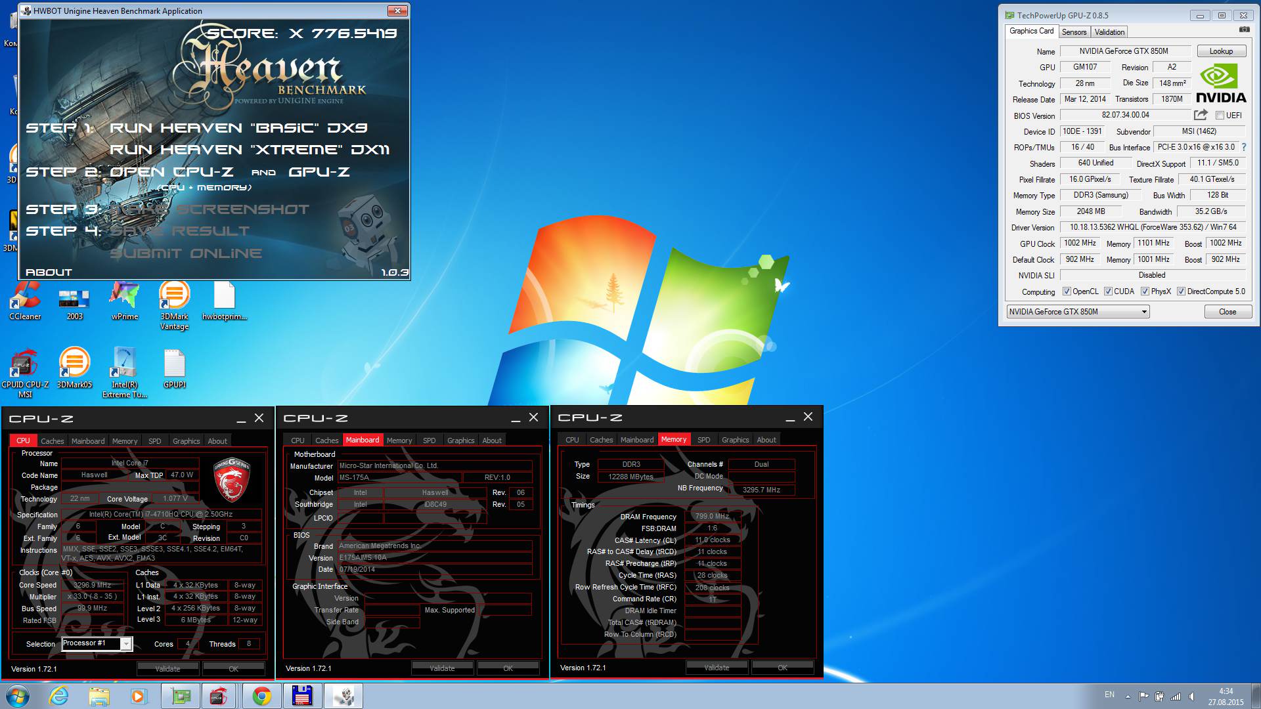Click Validate in the CPU tab CPU-Z window

pos(167,669)
